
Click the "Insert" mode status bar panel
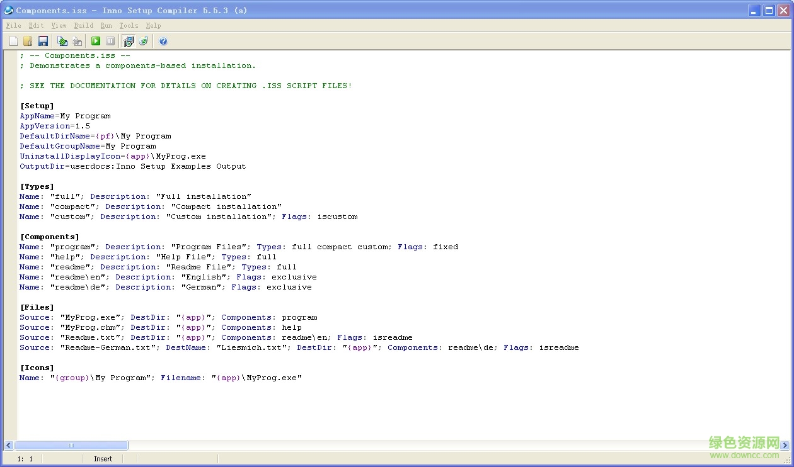tap(103, 459)
